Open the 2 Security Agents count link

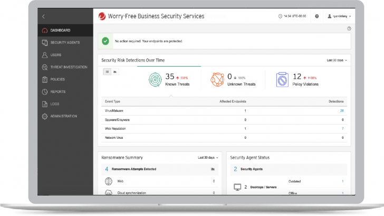235,169
